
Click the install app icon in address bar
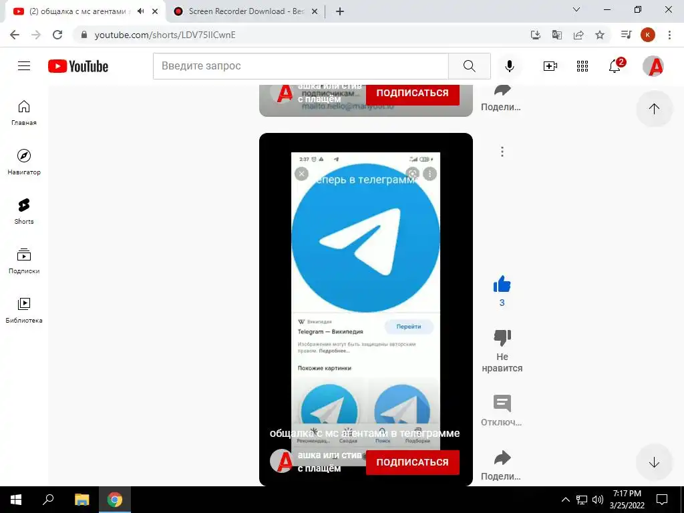[535, 35]
